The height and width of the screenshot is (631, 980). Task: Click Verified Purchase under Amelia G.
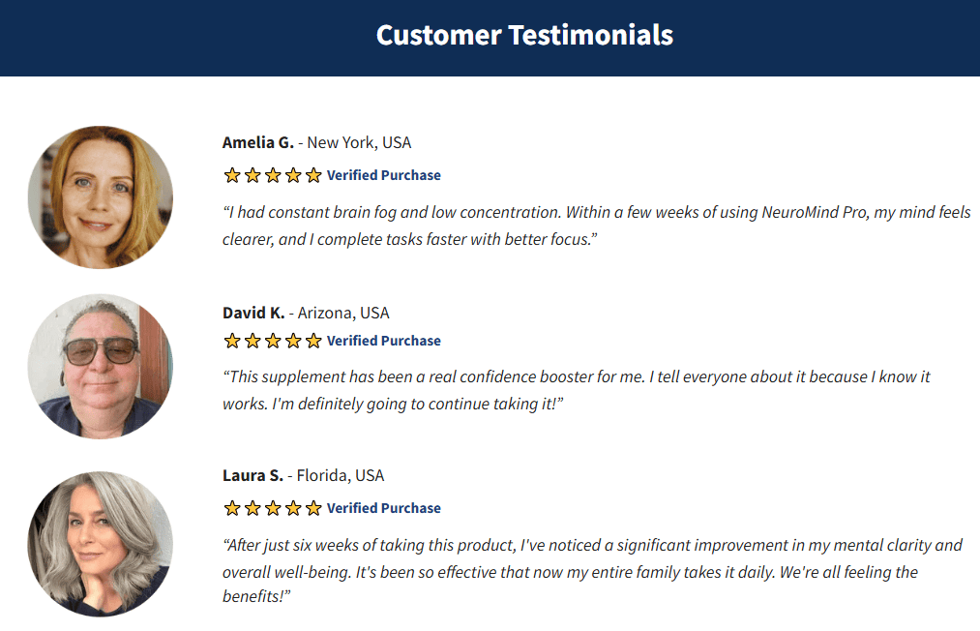[384, 175]
